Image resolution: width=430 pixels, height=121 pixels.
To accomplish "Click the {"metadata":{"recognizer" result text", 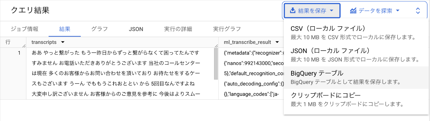I will coord(254,53).
